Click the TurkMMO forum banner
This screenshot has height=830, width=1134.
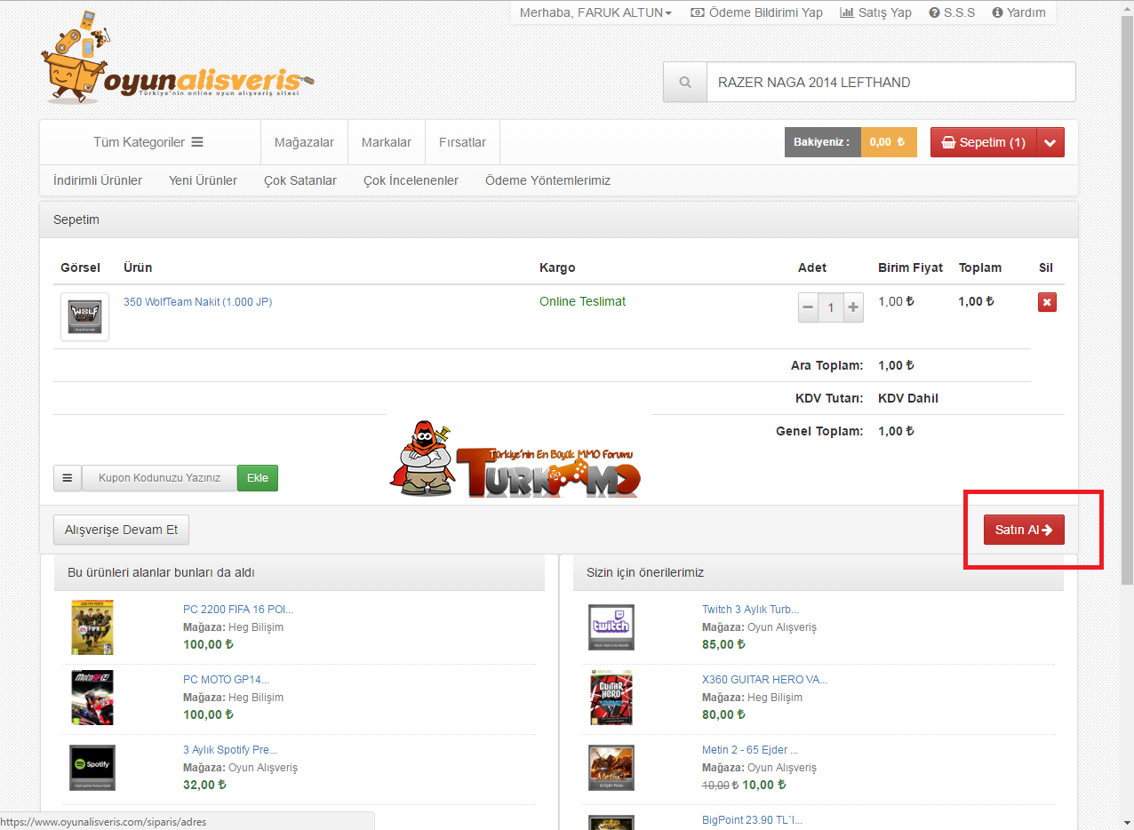click(x=514, y=459)
